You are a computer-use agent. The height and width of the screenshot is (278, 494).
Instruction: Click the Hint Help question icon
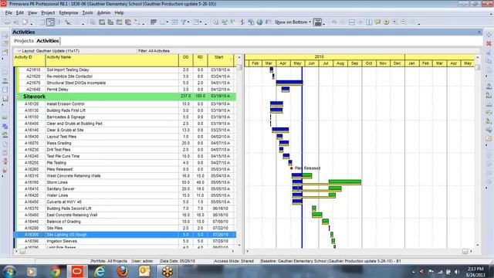(x=386, y=22)
